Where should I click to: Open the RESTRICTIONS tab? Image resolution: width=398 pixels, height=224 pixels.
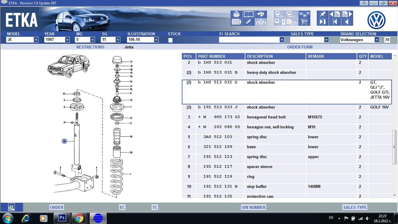[90, 47]
